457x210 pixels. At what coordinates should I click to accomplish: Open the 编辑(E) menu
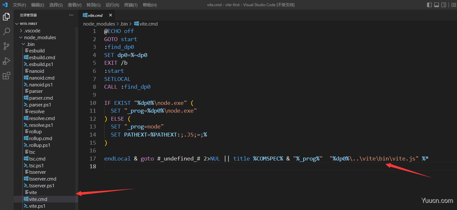[x=38, y=5]
